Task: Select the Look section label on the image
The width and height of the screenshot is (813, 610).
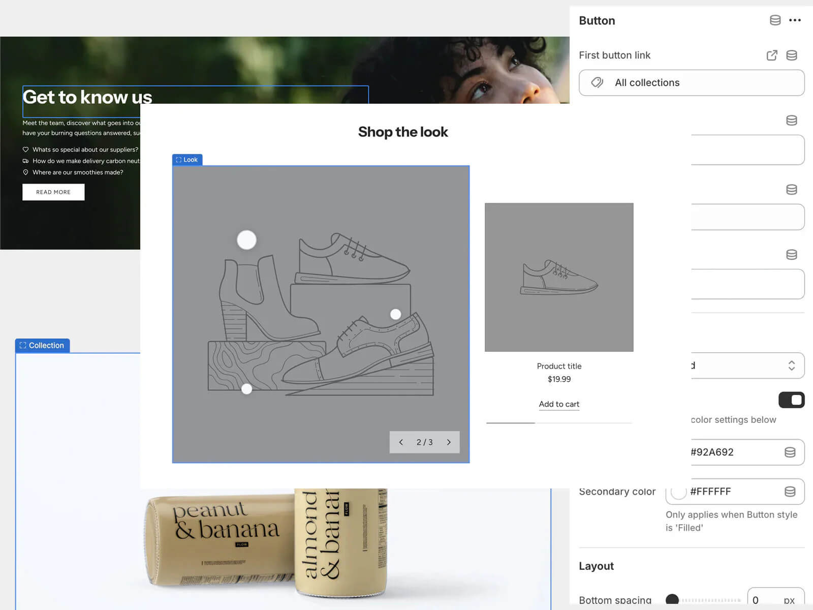Action: coord(187,159)
